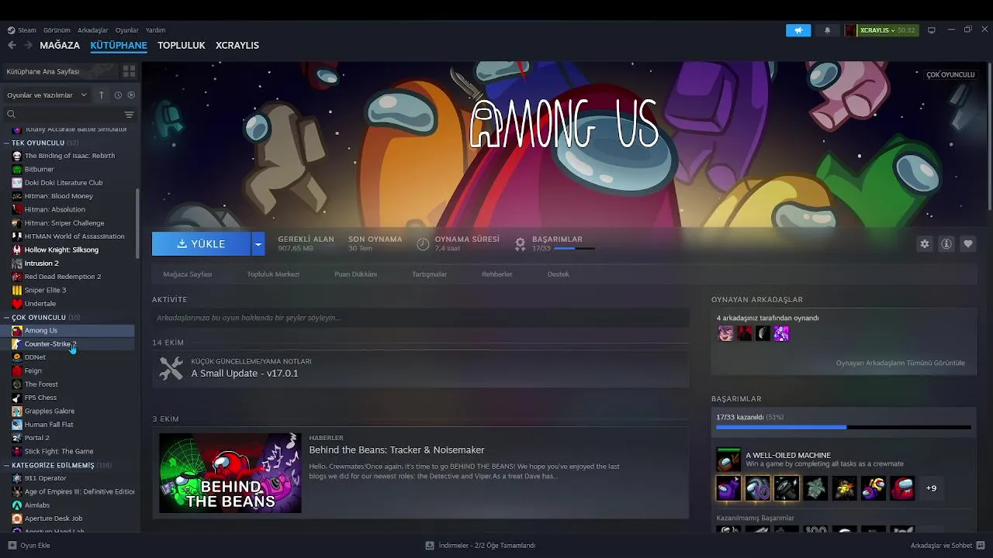Image resolution: width=993 pixels, height=558 pixels.
Task: Open the KÜTÜPHANE tab
Action: coord(119,46)
